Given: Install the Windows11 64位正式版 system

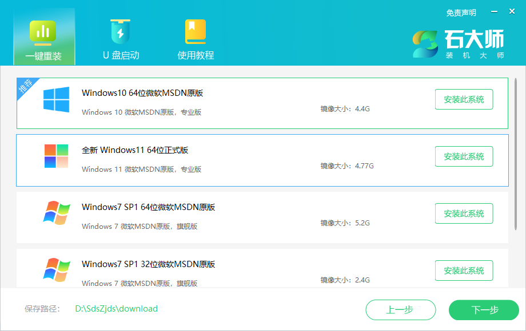Looking at the screenshot, I should click(464, 156).
